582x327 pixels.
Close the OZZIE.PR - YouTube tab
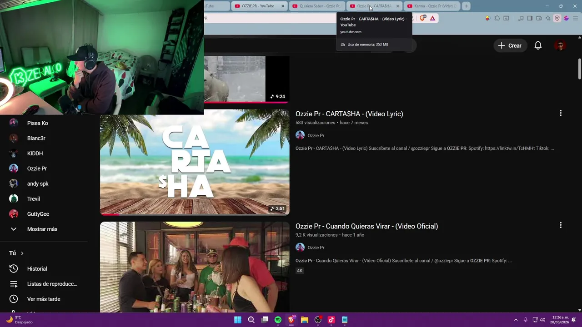pos(283,6)
